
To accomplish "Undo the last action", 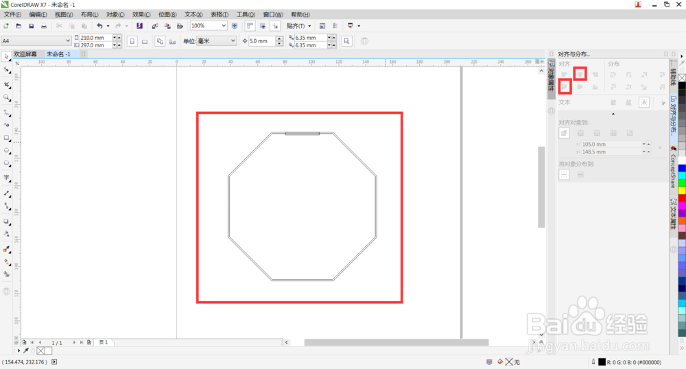I will (99, 26).
